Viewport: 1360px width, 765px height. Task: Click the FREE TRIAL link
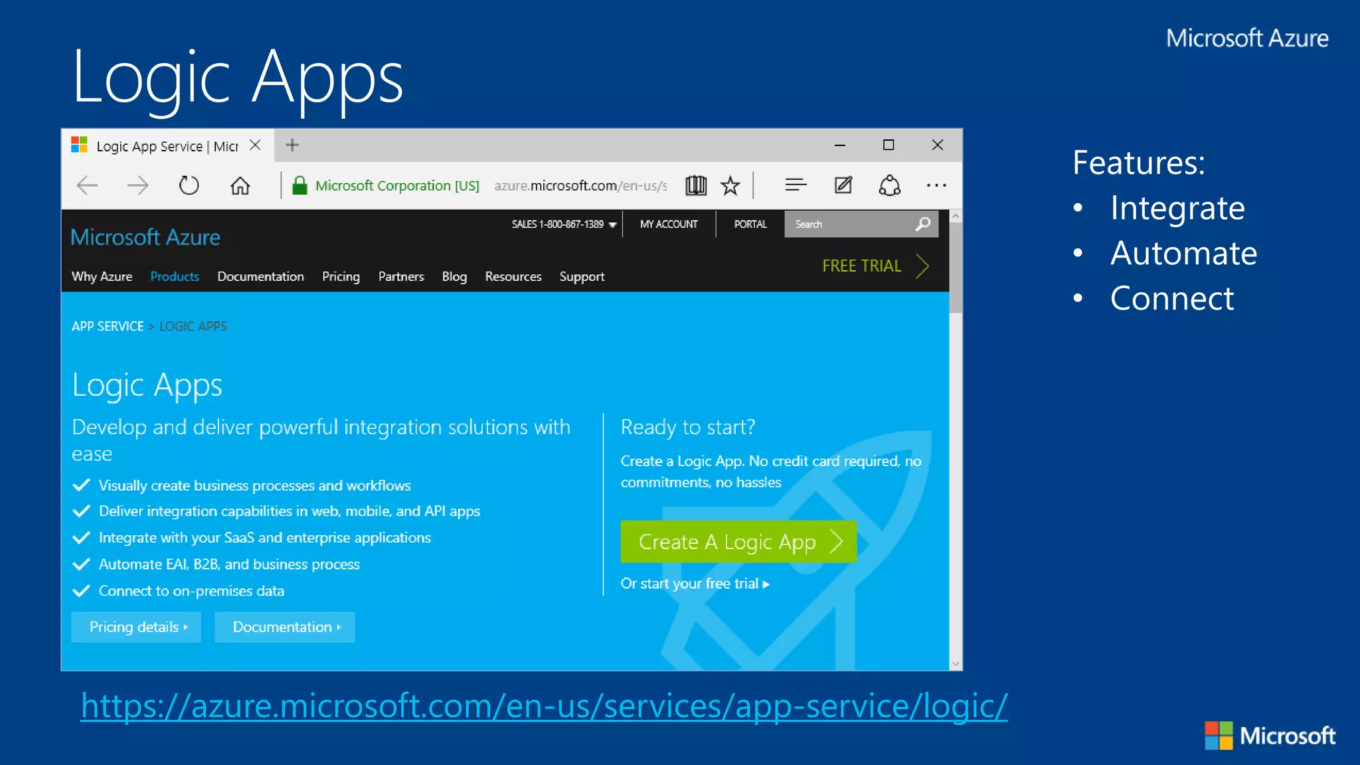click(862, 266)
